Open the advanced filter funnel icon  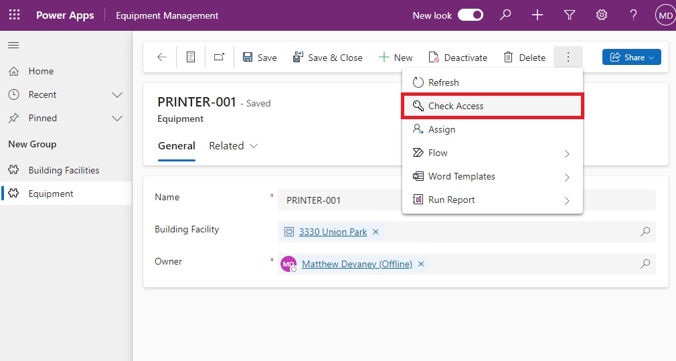click(x=570, y=15)
